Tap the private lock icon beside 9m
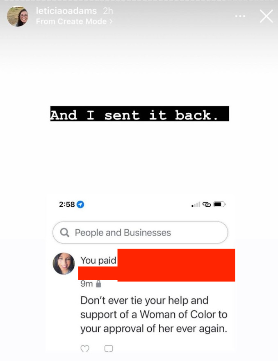The height and width of the screenshot is (361, 278). click(x=98, y=284)
